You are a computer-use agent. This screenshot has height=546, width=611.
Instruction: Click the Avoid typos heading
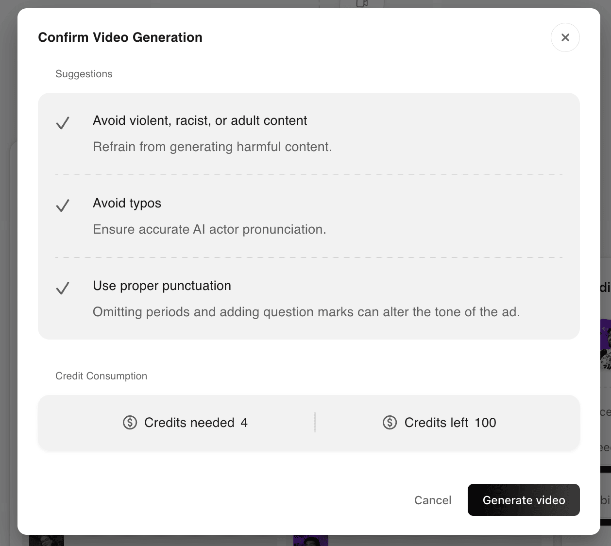[127, 203]
